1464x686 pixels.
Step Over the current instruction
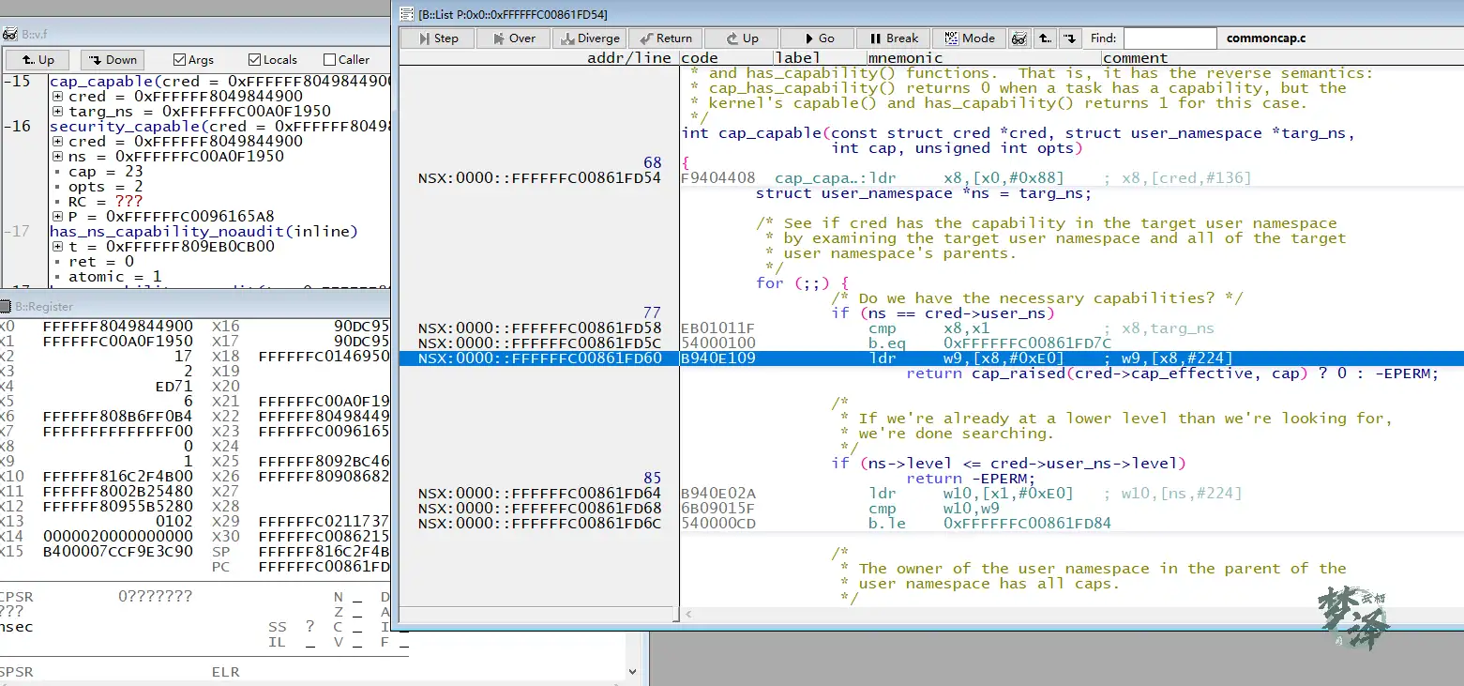pos(513,38)
